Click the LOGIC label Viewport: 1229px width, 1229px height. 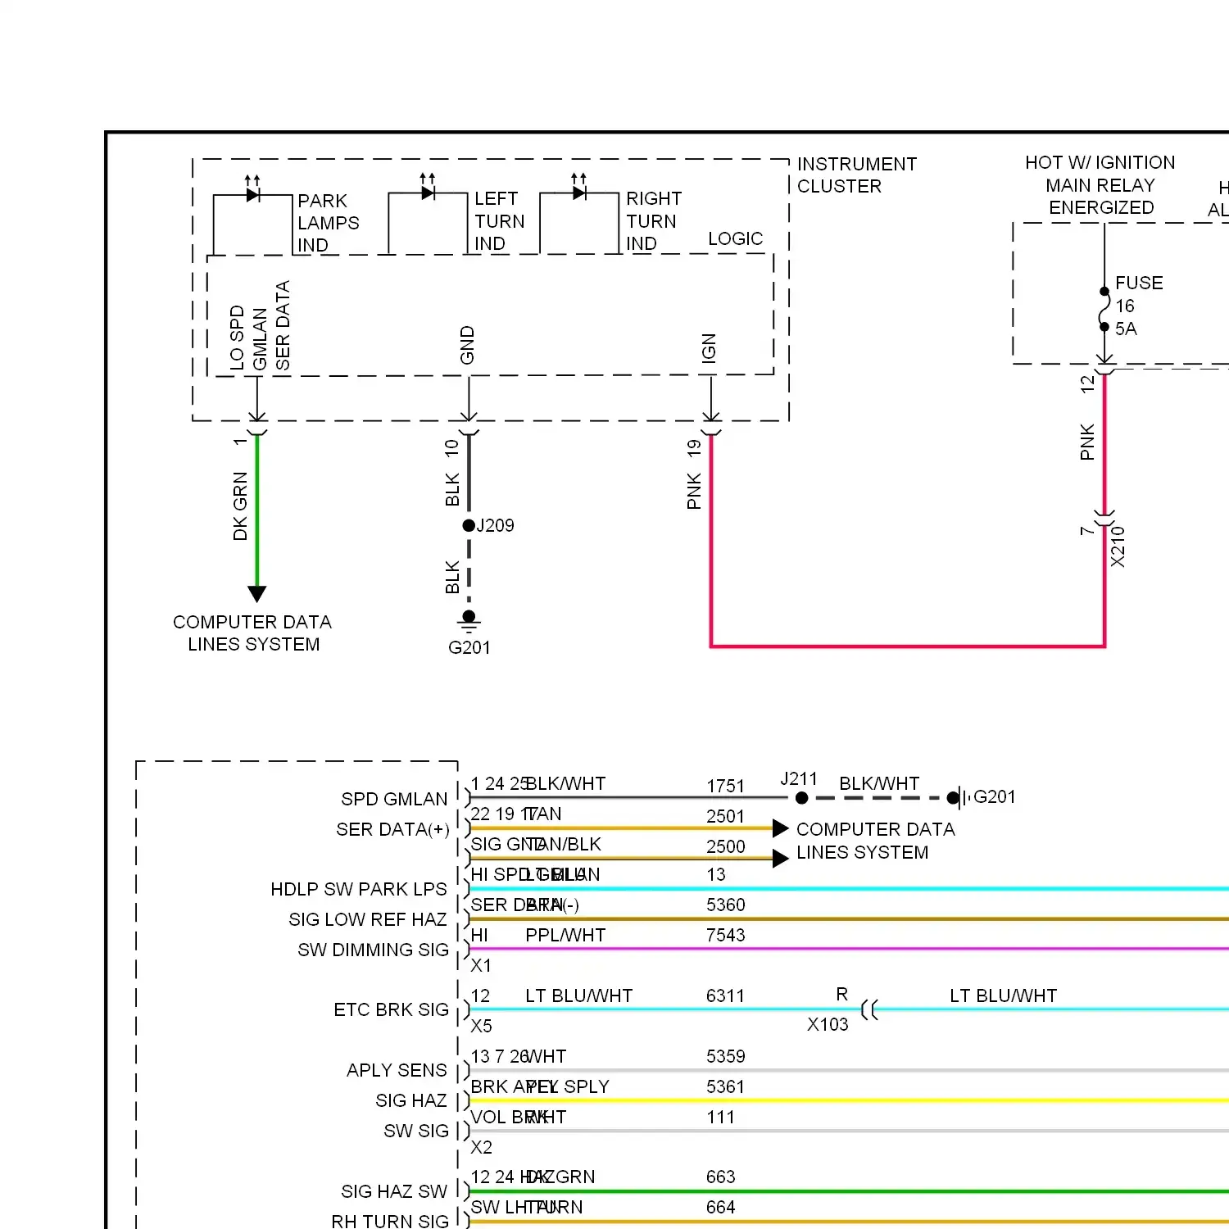(736, 238)
